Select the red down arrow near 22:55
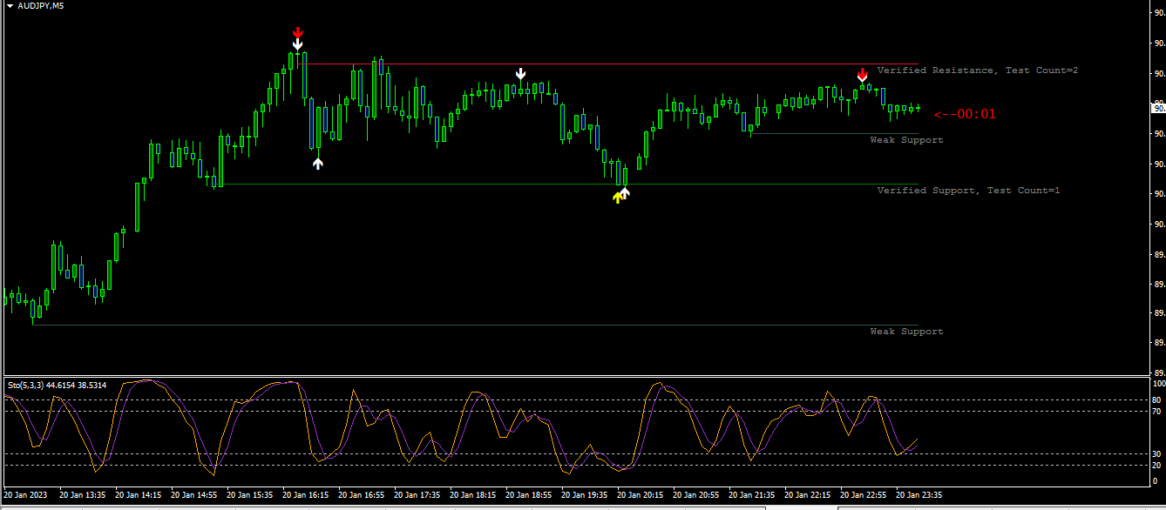Viewport: 1166px width, 510px height. (x=862, y=74)
